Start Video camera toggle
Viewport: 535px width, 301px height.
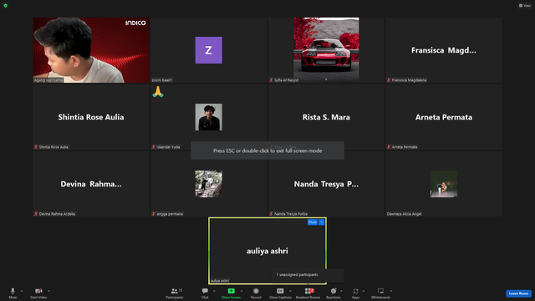click(38, 293)
